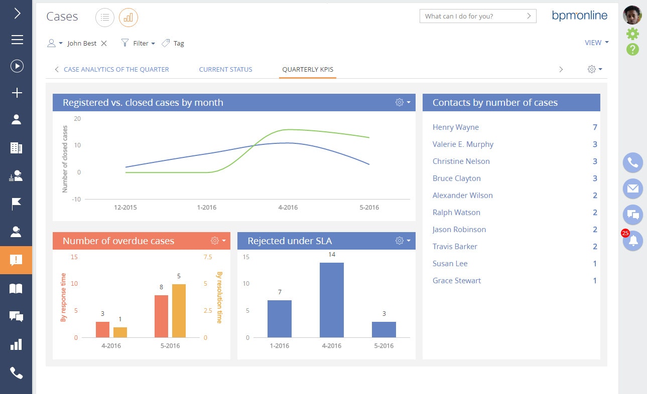This screenshot has height=394, width=647.
Task: Open the email panel on the right
Action: point(632,188)
